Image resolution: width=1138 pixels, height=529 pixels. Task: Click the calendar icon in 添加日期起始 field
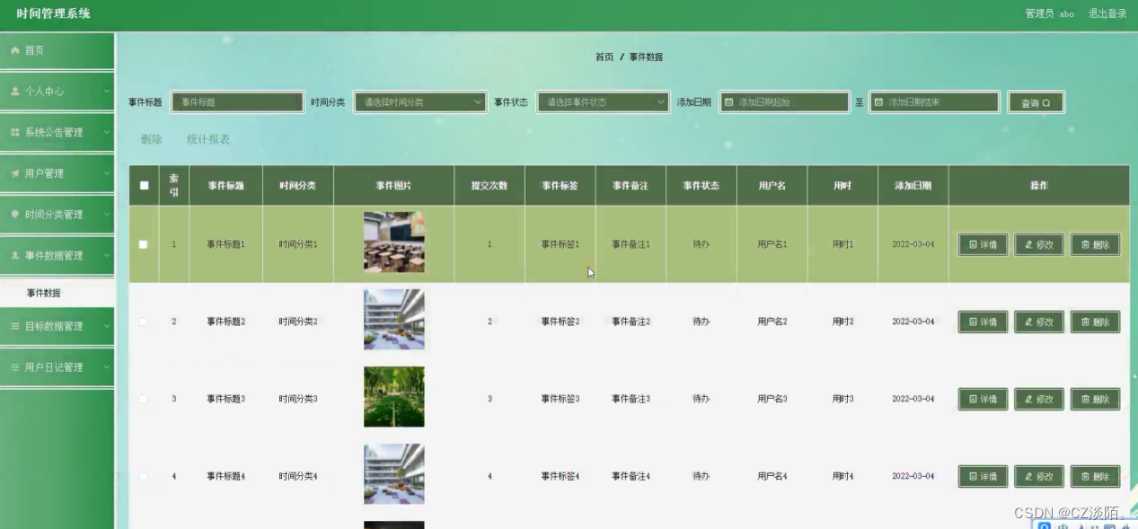(x=729, y=102)
